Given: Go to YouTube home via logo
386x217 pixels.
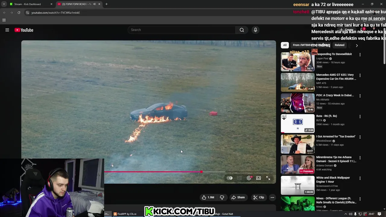Looking at the screenshot, I should [x=24, y=30].
